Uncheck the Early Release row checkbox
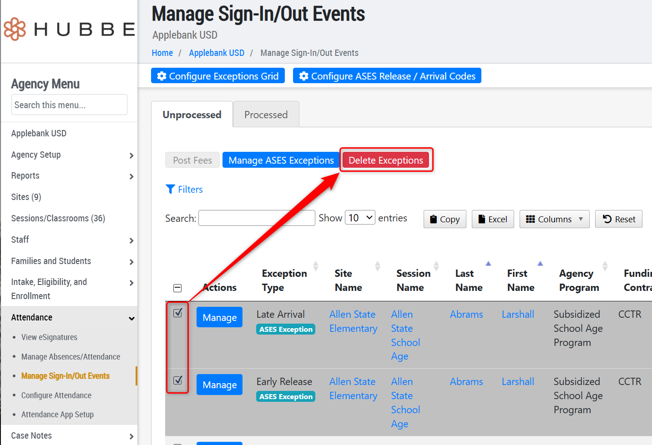This screenshot has width=652, height=445. click(x=178, y=380)
